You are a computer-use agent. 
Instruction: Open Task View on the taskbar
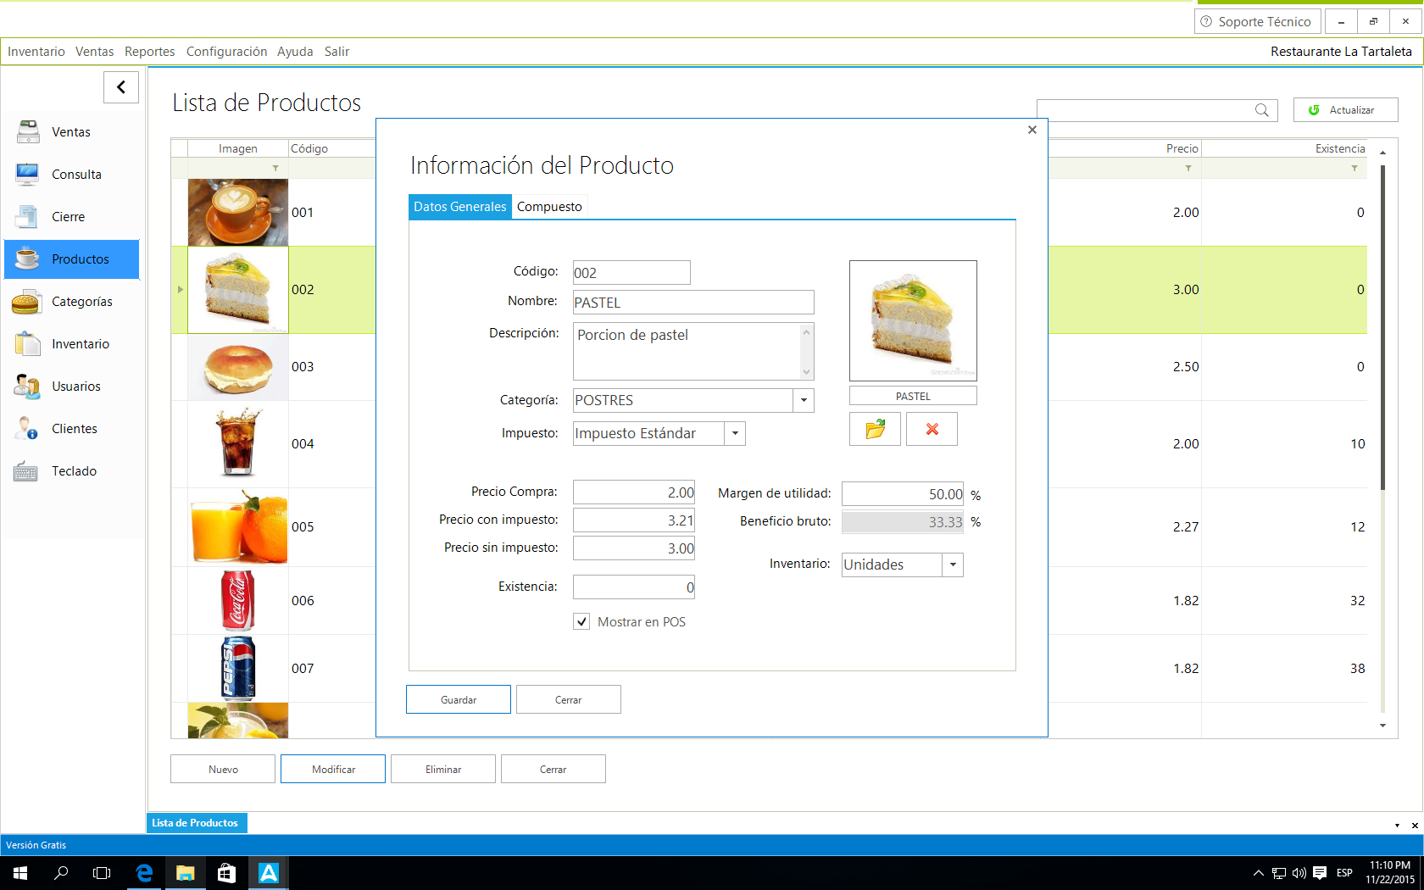coord(102,873)
